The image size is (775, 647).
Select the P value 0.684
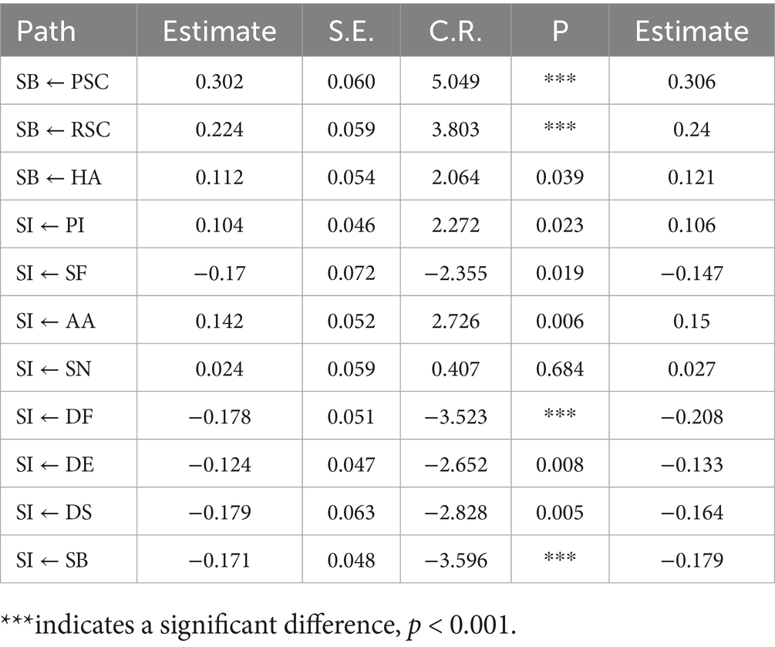(560, 369)
